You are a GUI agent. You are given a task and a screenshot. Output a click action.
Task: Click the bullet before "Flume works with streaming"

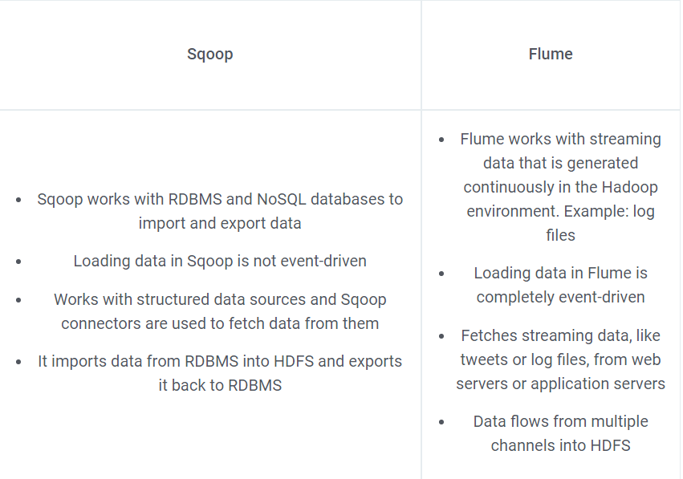tap(441, 140)
